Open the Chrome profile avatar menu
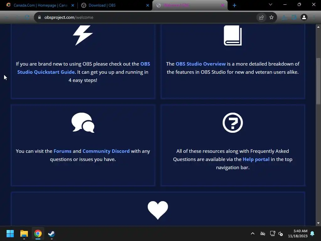The height and width of the screenshot is (241, 321). point(304,18)
